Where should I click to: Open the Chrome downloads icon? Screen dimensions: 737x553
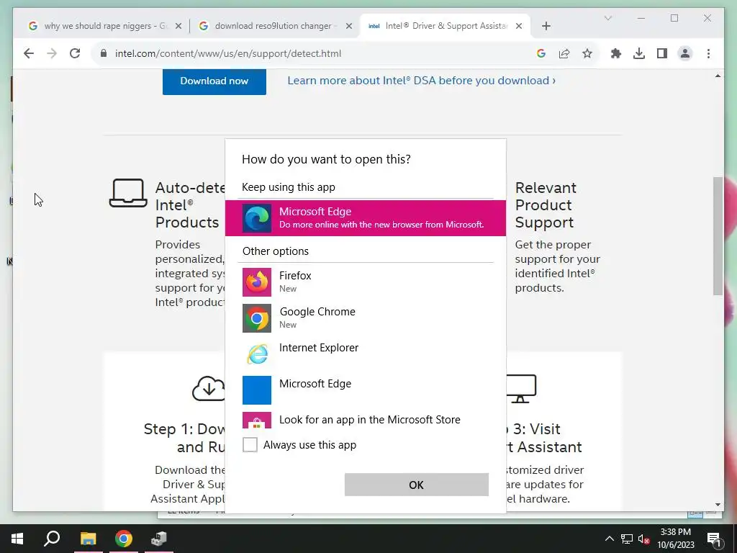639,53
